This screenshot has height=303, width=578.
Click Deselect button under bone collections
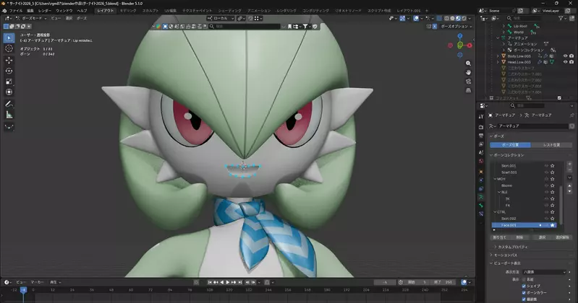click(x=563, y=237)
